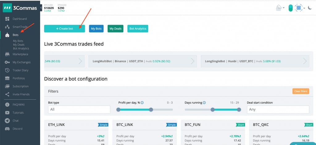Open Marketplace via its storefront icon
316x145 pixels.
(7, 54)
